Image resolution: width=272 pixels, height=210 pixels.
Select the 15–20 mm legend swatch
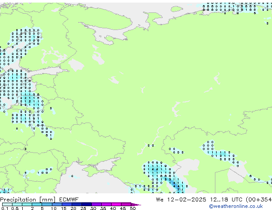67,204
